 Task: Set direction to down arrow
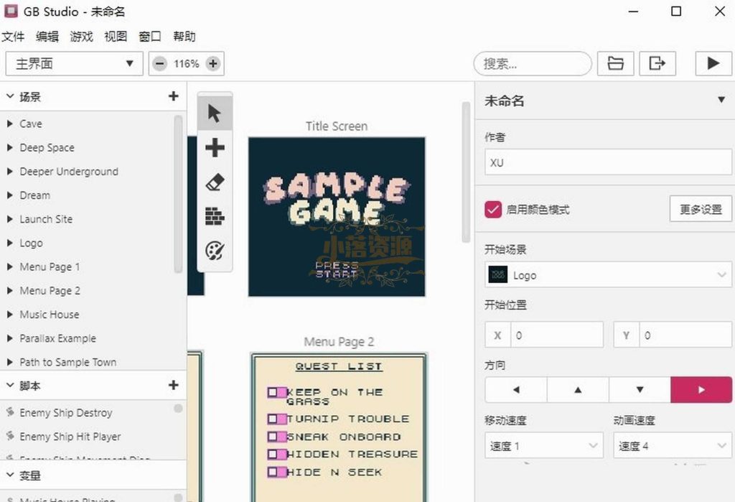pos(640,389)
